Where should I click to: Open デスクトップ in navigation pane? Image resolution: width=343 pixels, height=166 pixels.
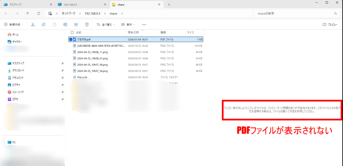(16, 63)
